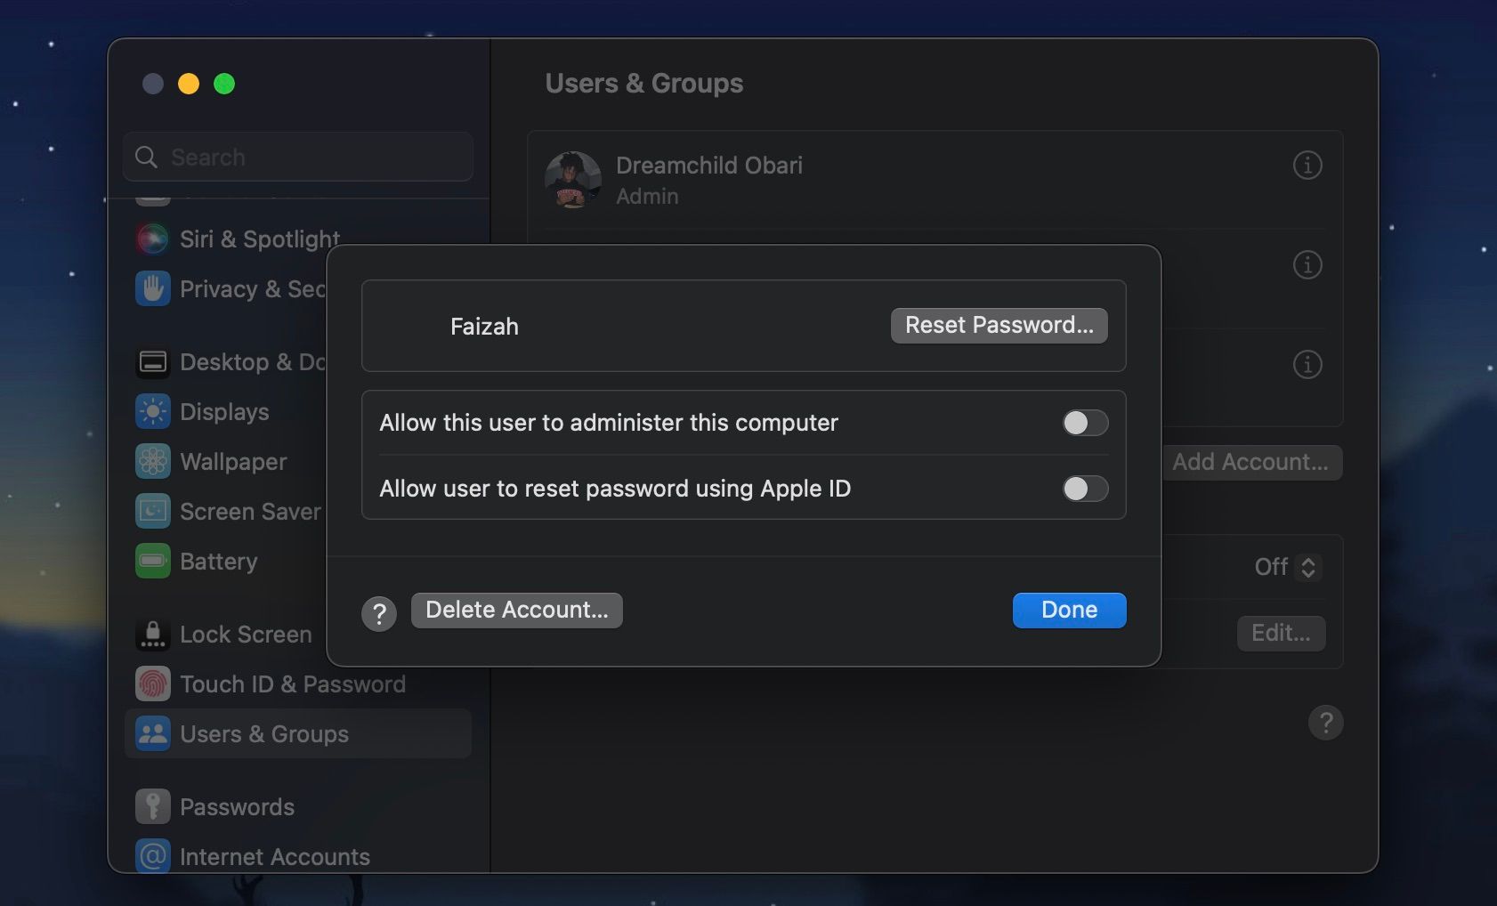Click the dialog help question mark
Screen dimensions: 1497x906
[x=379, y=612]
